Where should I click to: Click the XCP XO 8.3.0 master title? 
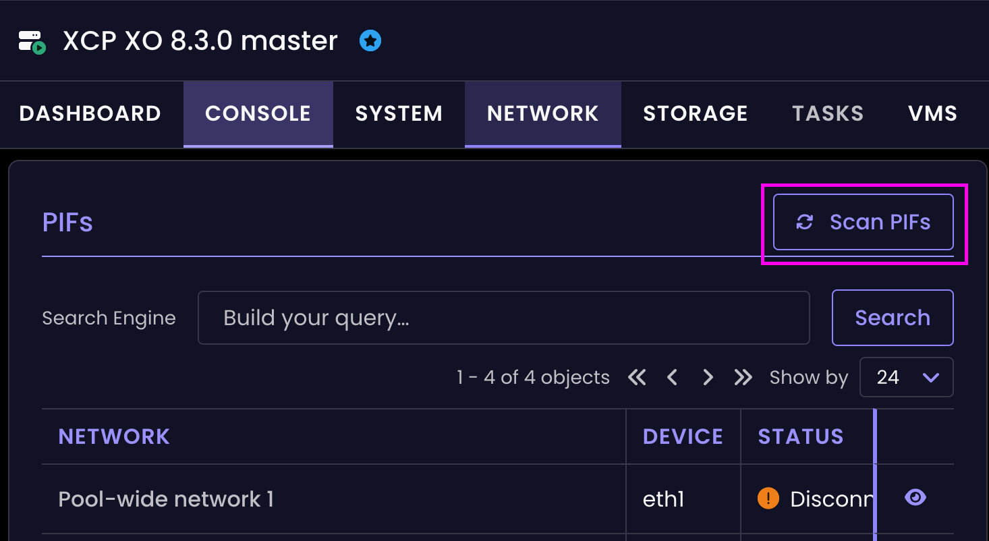[200, 41]
